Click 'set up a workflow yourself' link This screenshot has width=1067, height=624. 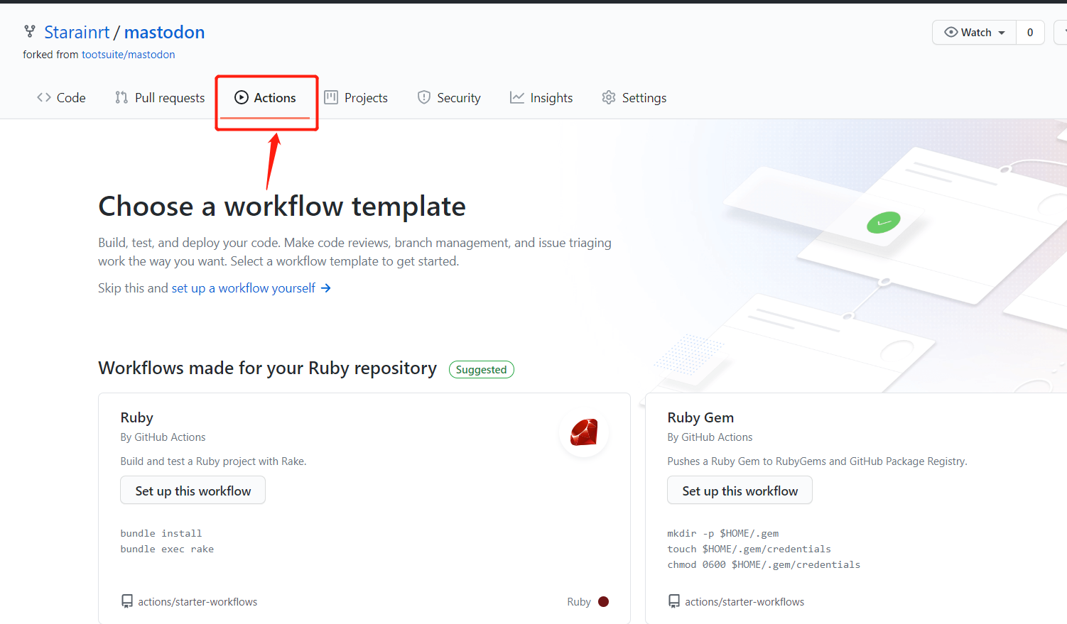coord(244,288)
